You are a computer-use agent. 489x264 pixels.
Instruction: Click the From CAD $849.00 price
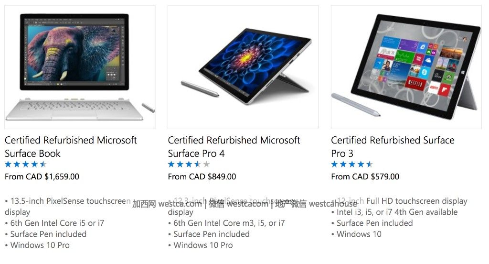[x=202, y=176]
